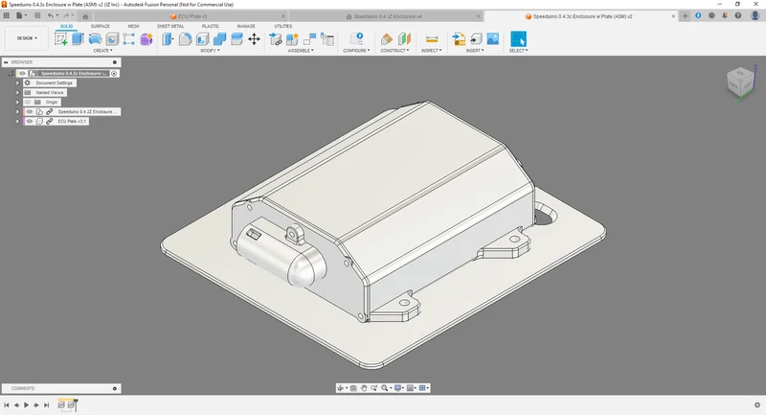The image size is (766, 415).
Task: Hide the ECU Plate v3.1 component
Action: [x=30, y=121]
